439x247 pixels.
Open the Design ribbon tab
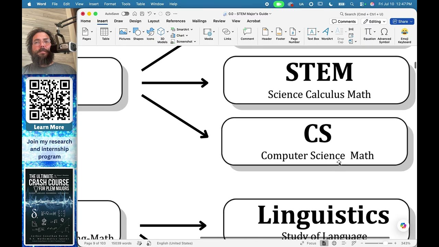click(135, 21)
